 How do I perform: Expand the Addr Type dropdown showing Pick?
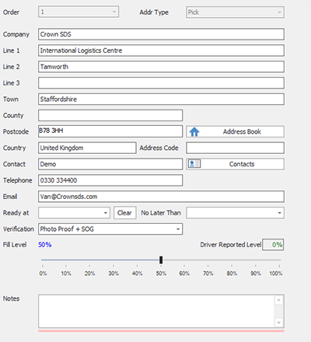(x=235, y=12)
